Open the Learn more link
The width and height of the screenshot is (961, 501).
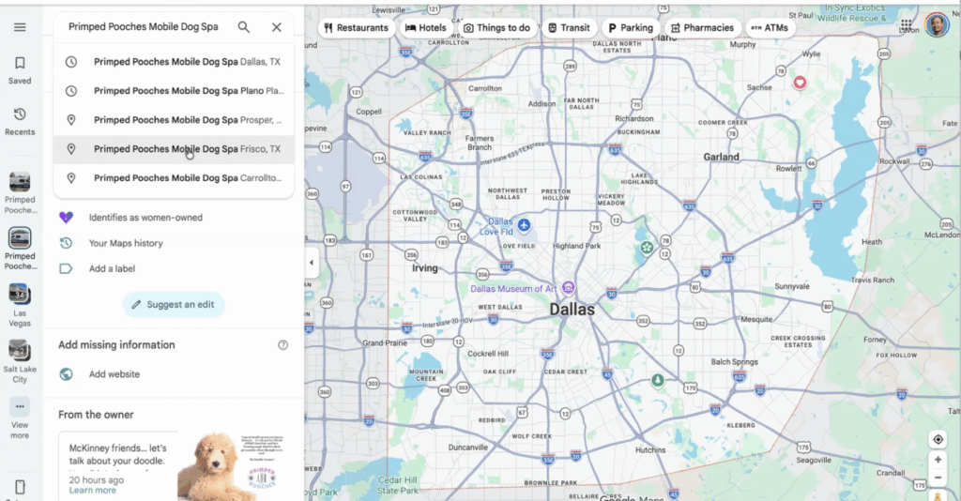pos(93,491)
